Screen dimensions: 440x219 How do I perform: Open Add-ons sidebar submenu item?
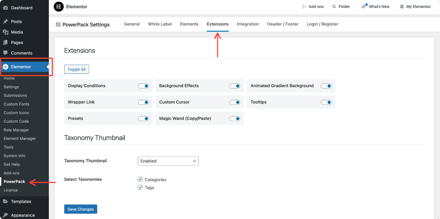pyautogui.click(x=11, y=173)
